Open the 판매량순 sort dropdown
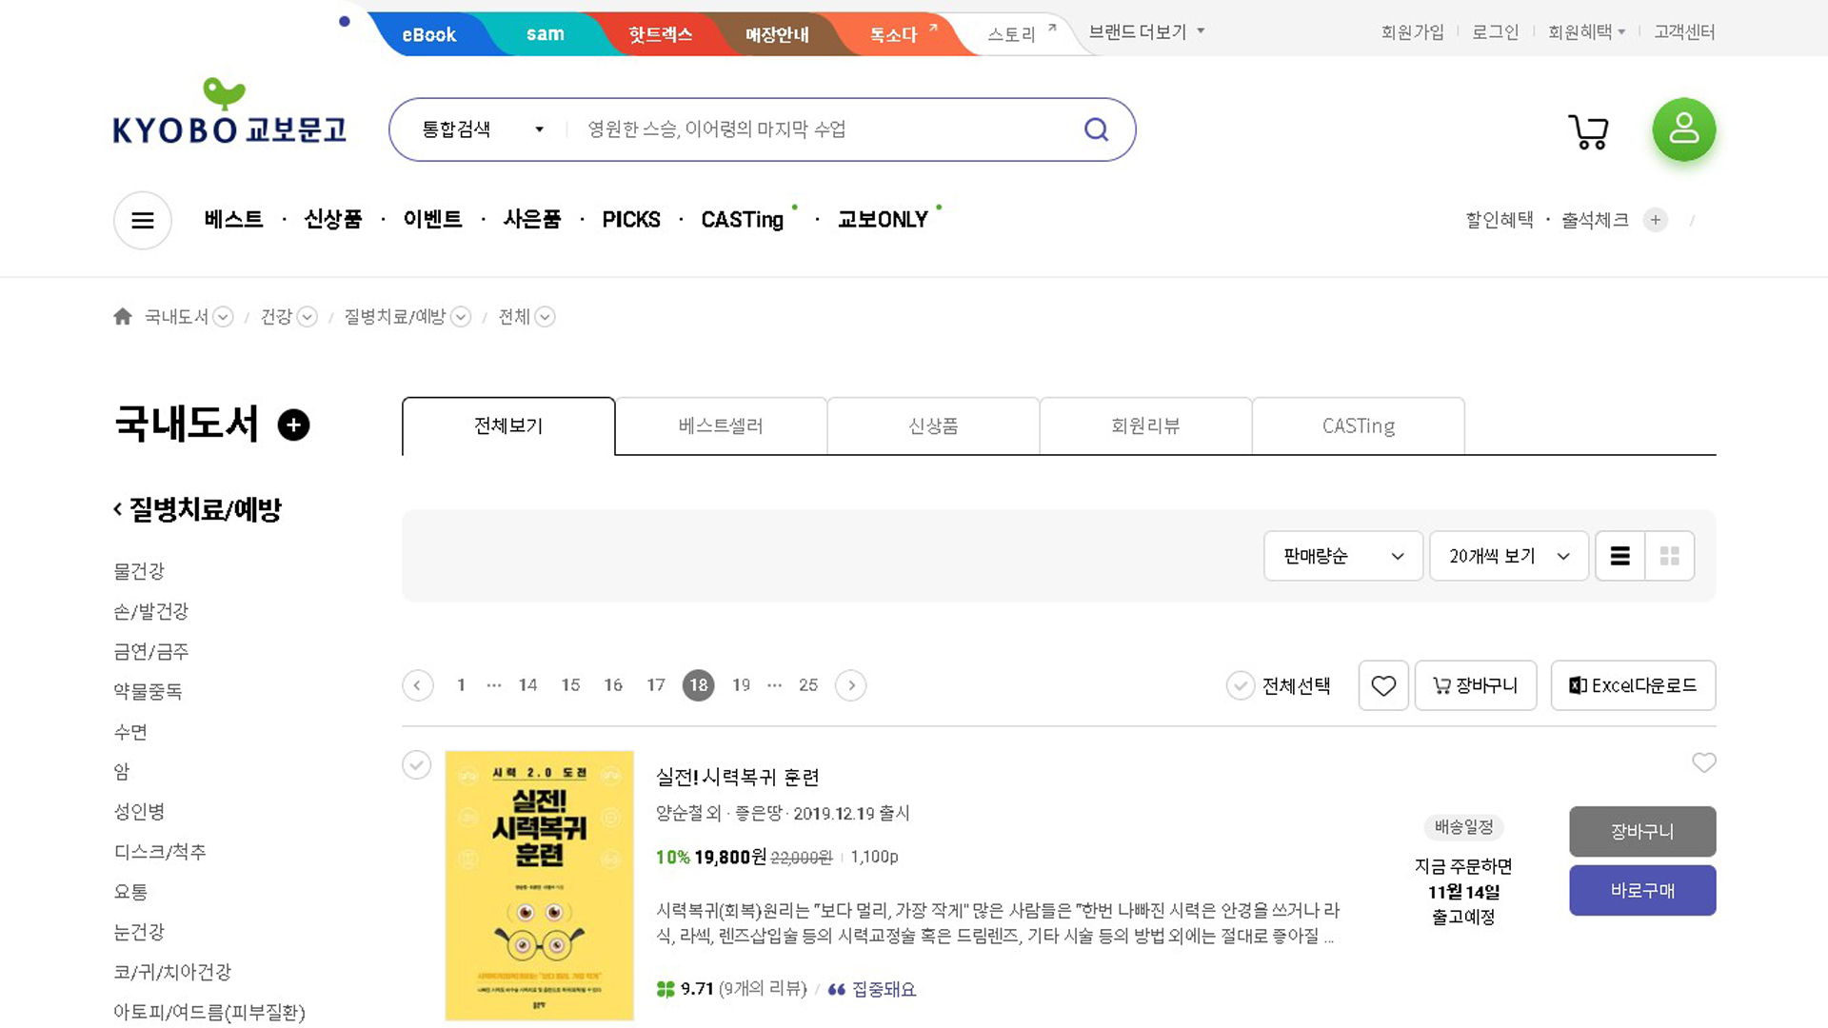This screenshot has height=1028, width=1828. point(1342,556)
